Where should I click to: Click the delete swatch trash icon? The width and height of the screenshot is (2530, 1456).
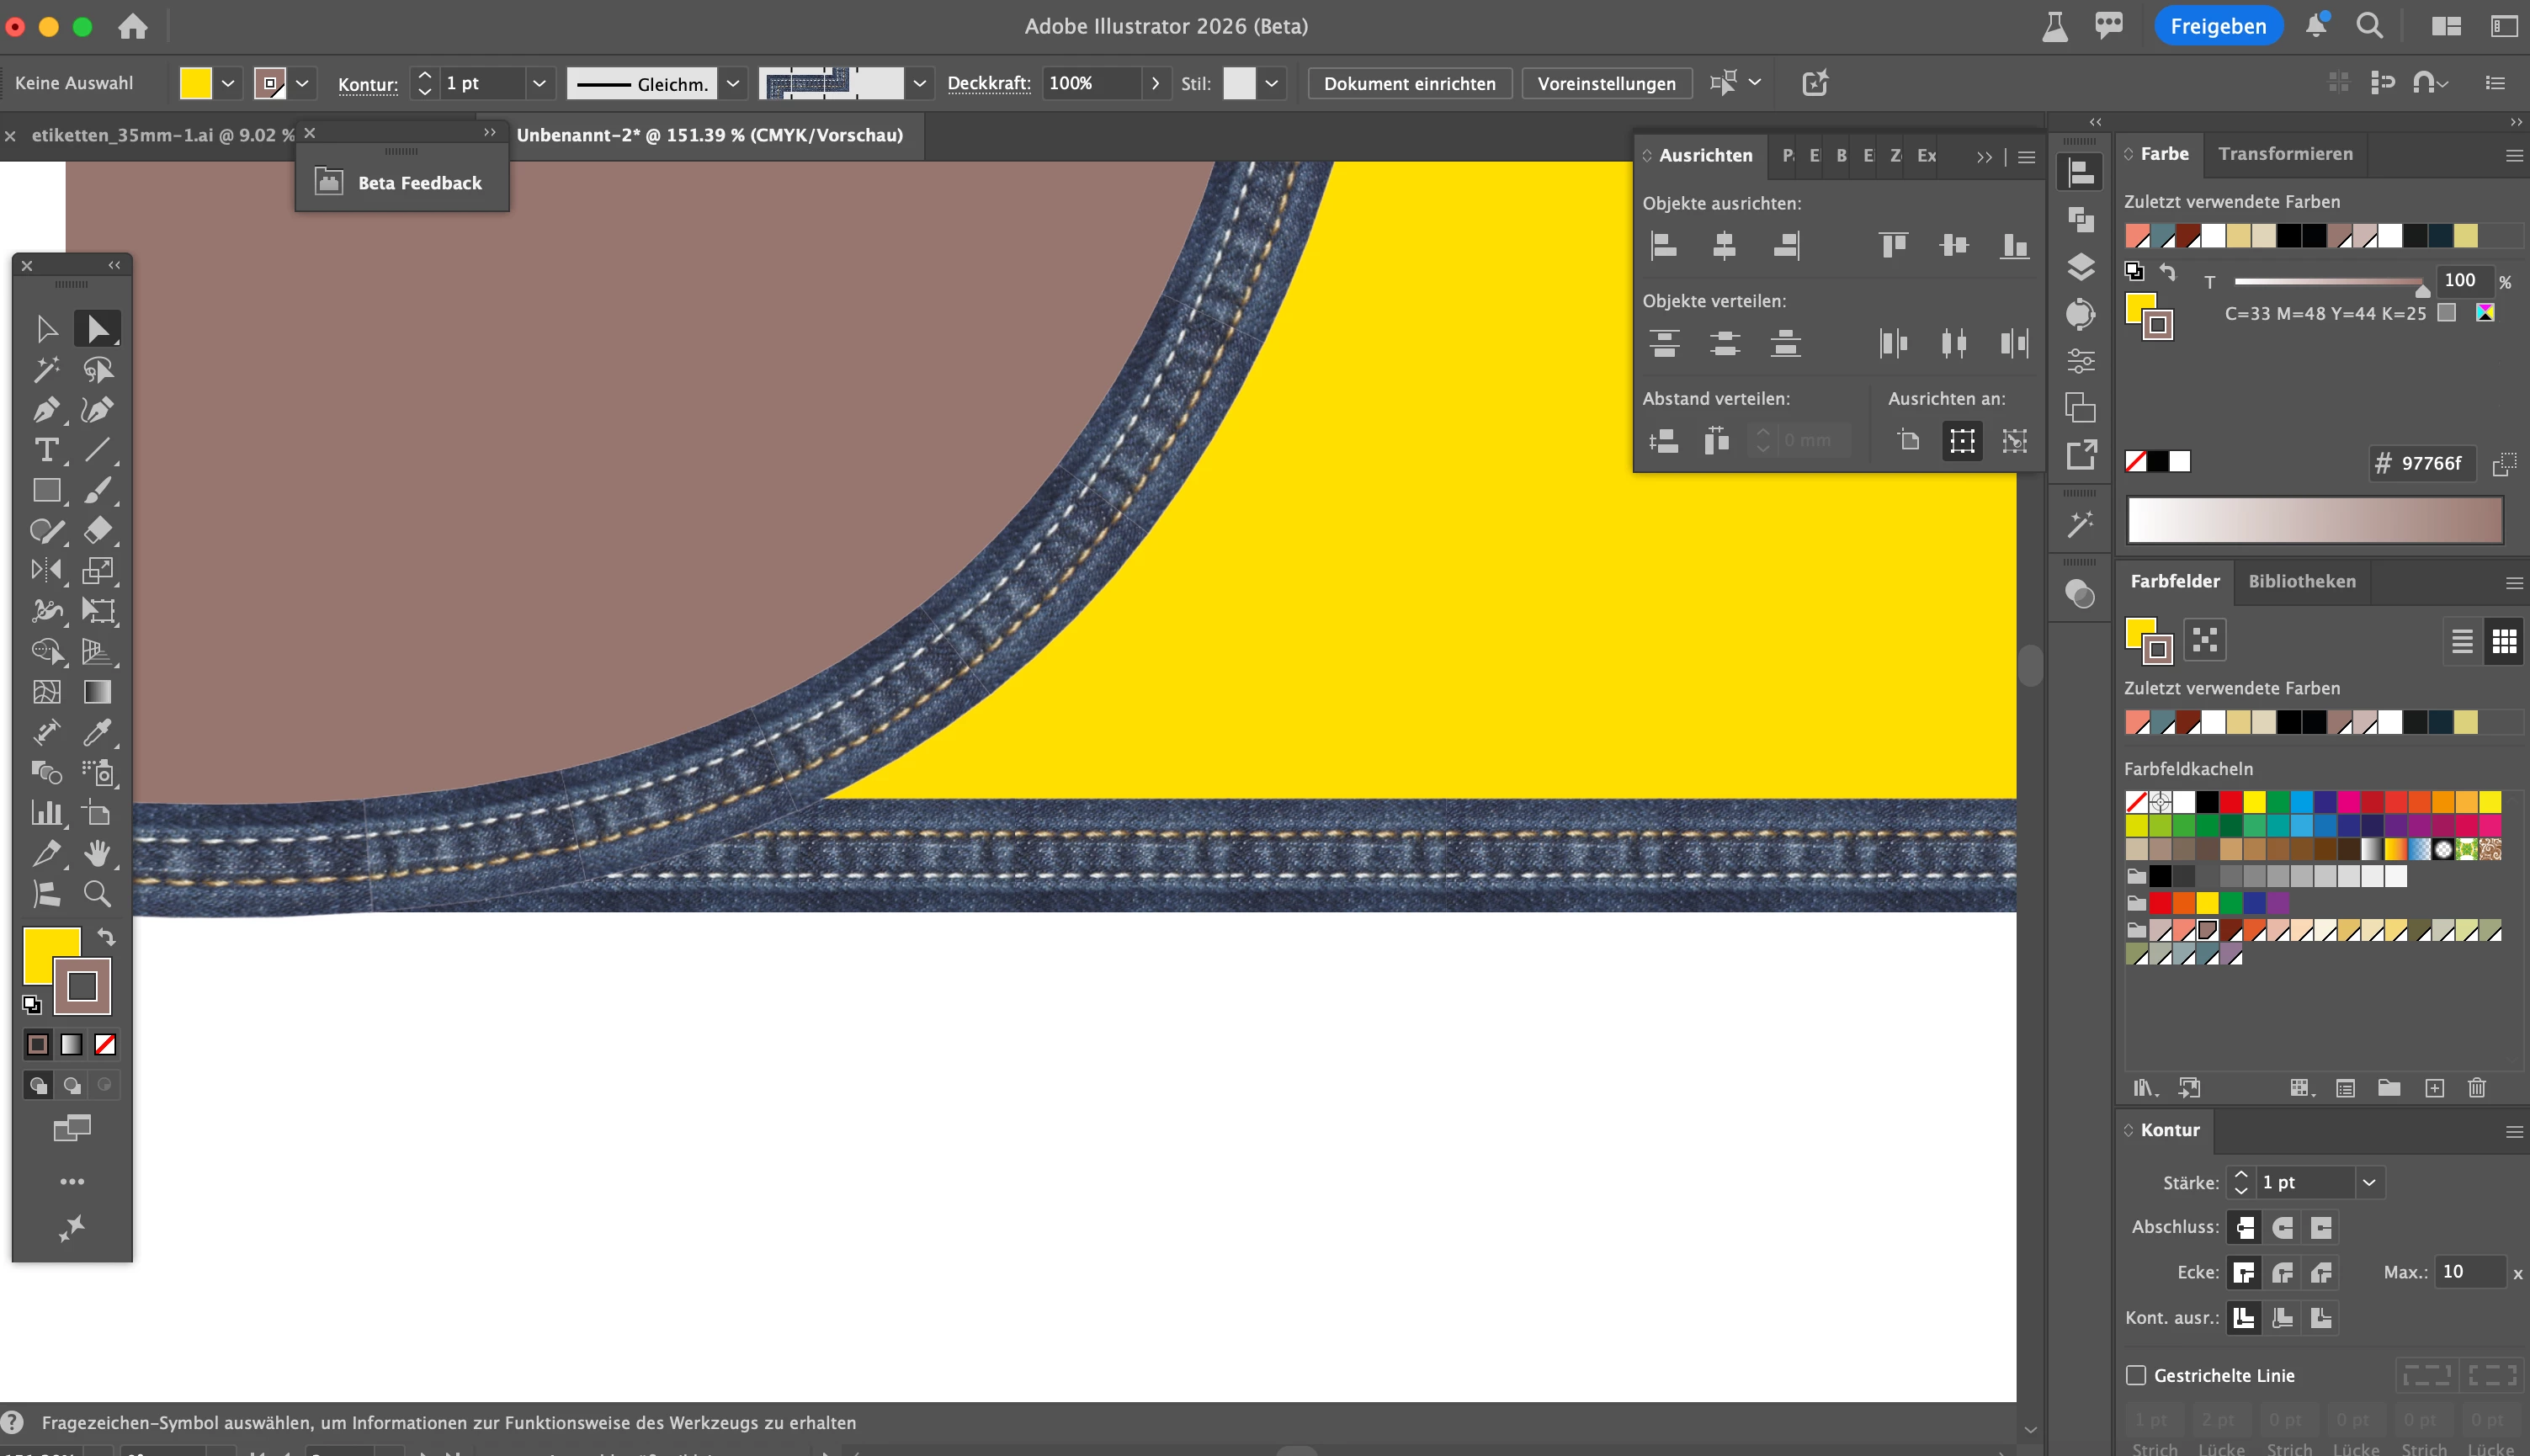(2476, 1088)
